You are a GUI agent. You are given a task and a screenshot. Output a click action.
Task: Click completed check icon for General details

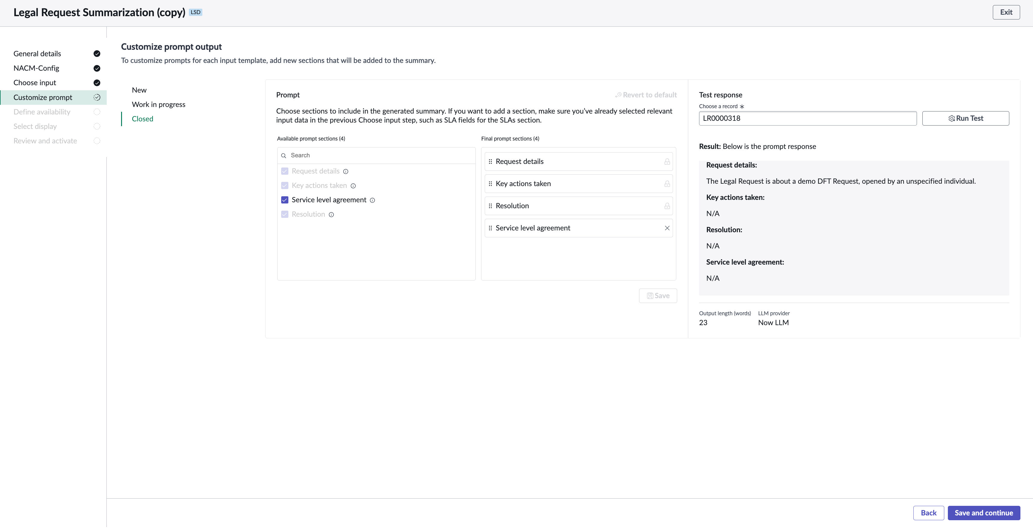click(97, 54)
